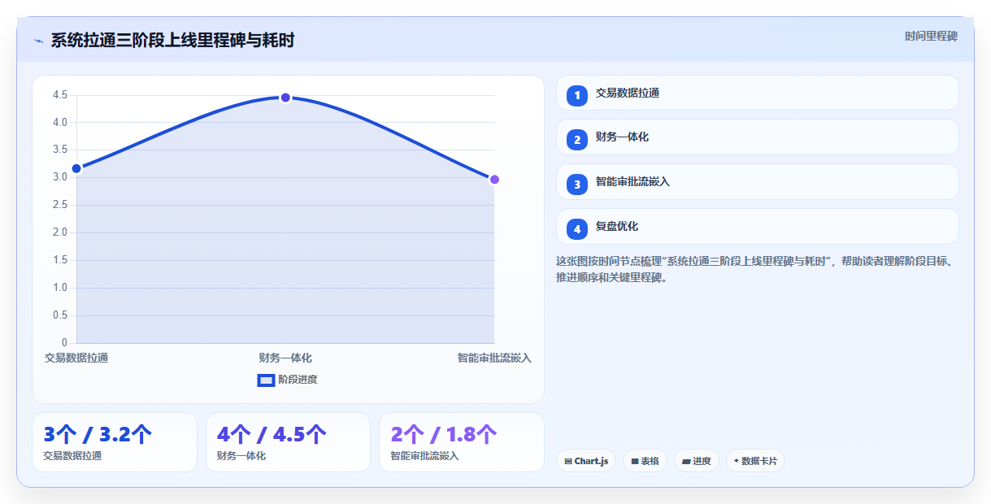This screenshot has height=504, width=991.
Task: Click step badge number 3
Action: pyautogui.click(x=577, y=185)
